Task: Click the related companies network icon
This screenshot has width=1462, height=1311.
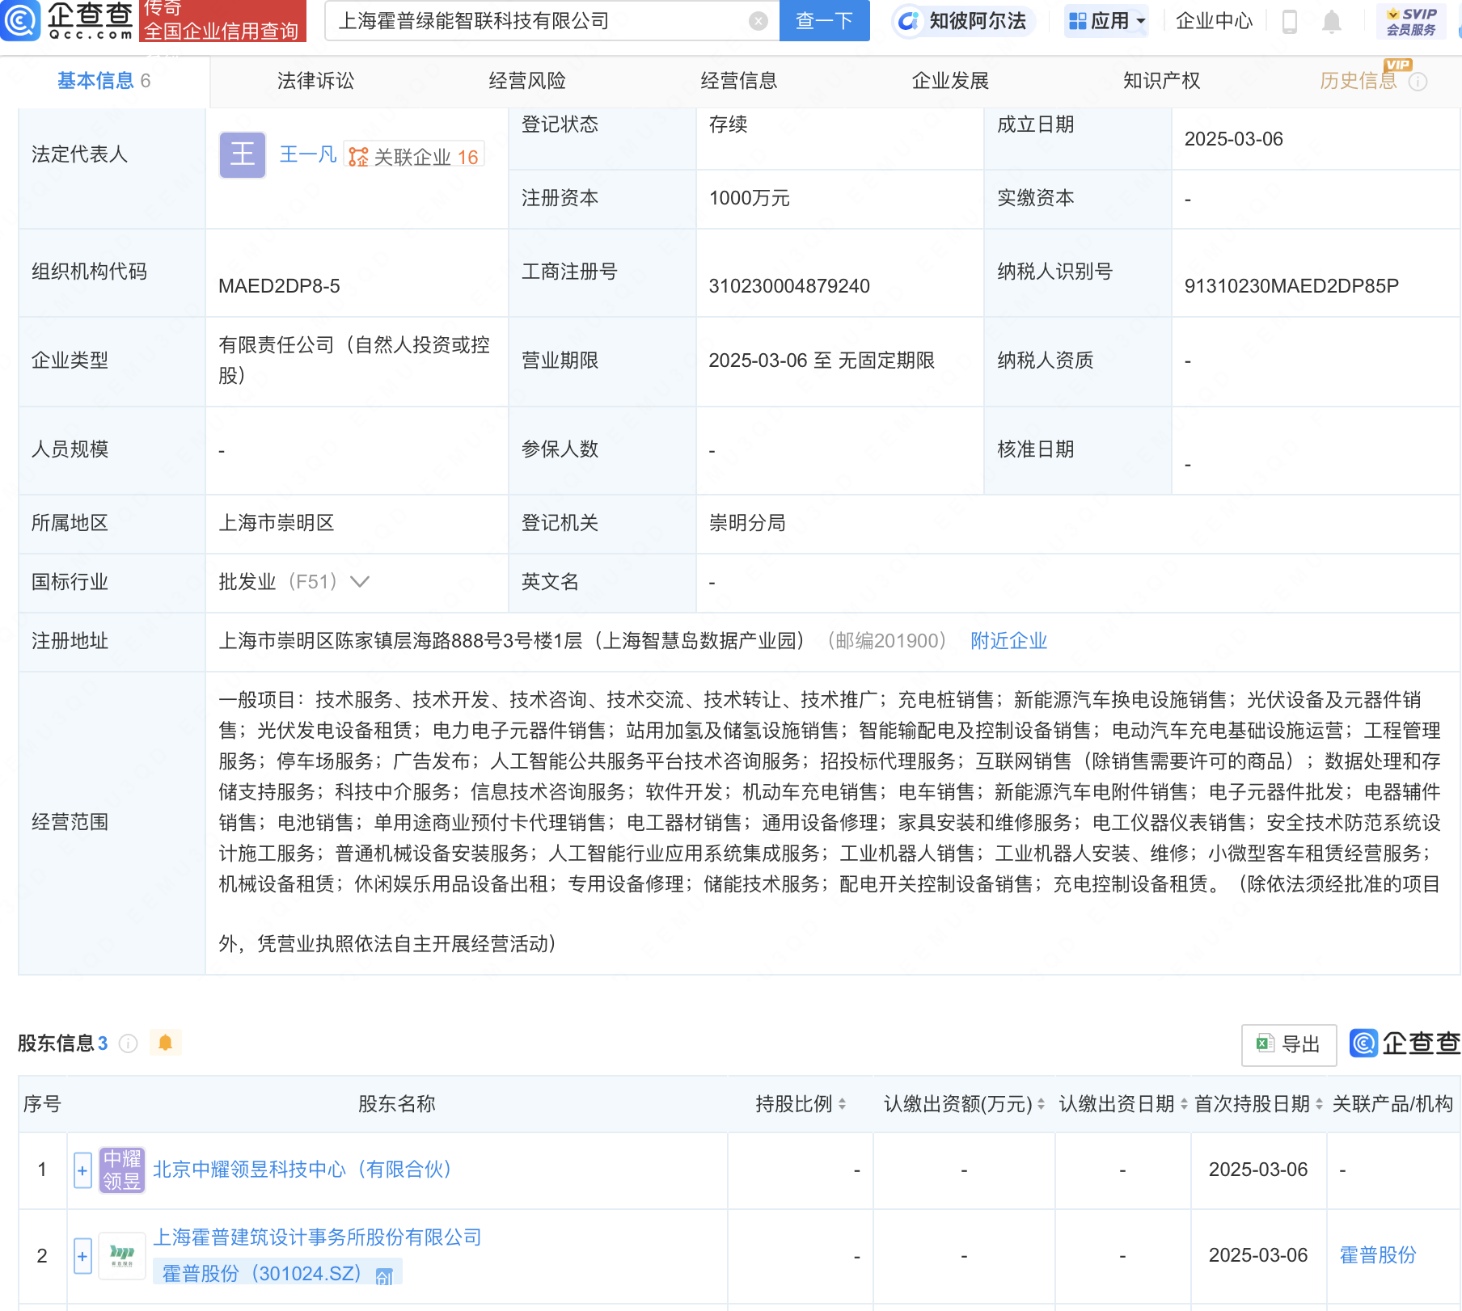Action: pyautogui.click(x=358, y=157)
